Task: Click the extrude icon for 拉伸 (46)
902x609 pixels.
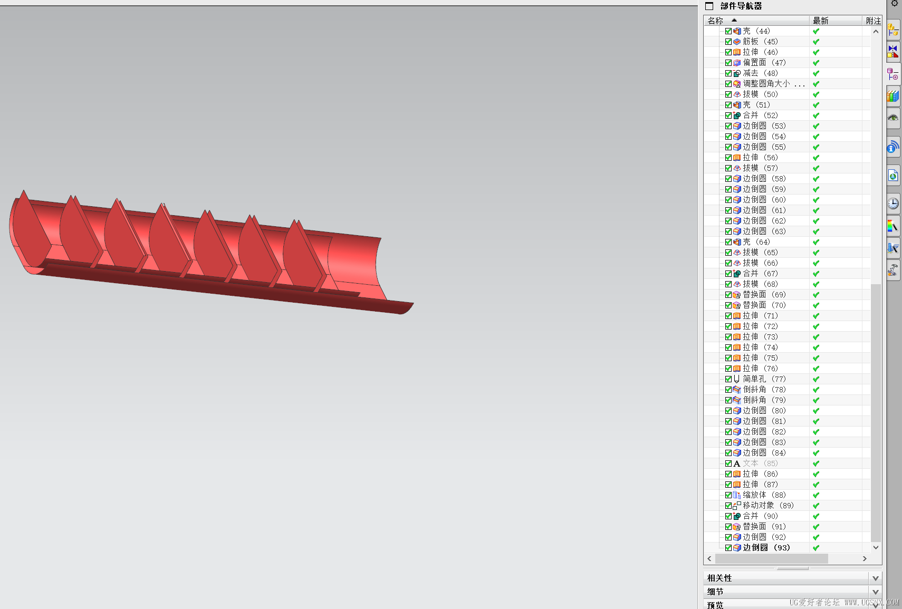Action: tap(737, 52)
